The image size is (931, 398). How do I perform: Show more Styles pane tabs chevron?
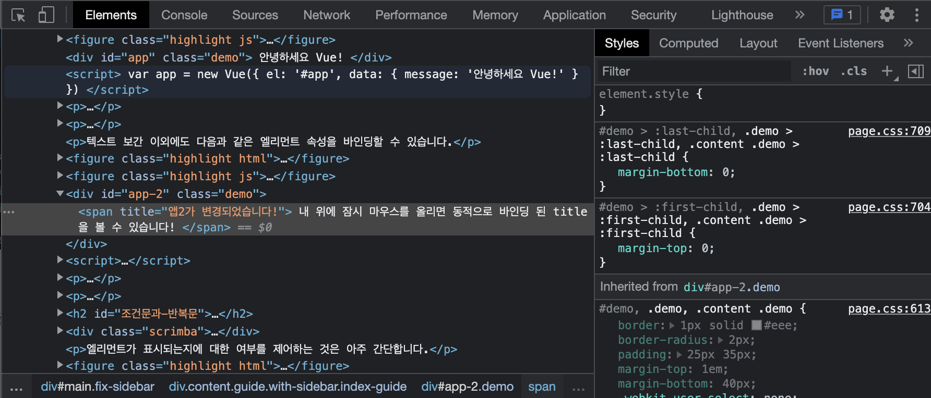pos(909,43)
